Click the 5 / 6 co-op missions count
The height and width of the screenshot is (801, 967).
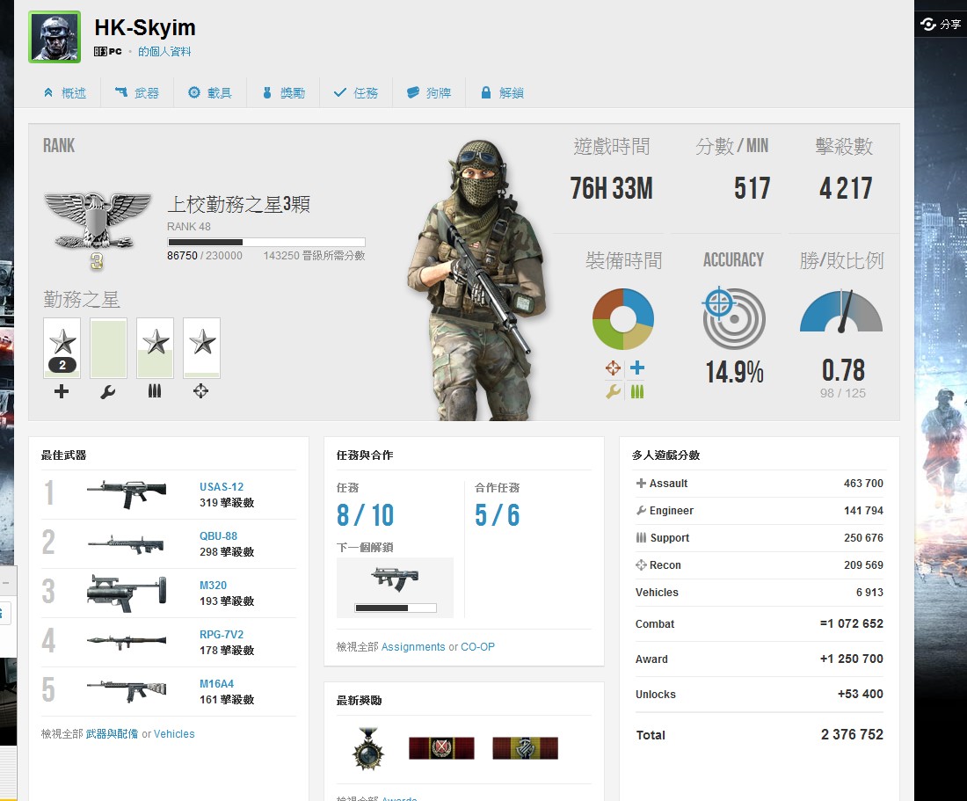tap(497, 515)
